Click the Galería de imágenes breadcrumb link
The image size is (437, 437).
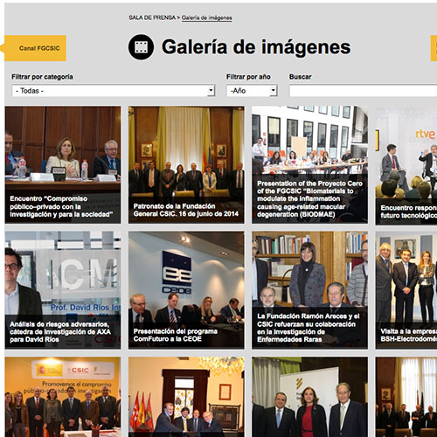click(x=207, y=17)
